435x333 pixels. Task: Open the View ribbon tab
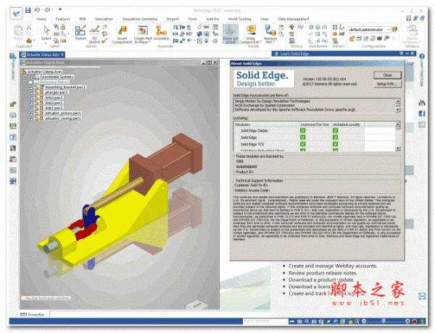click(264, 19)
